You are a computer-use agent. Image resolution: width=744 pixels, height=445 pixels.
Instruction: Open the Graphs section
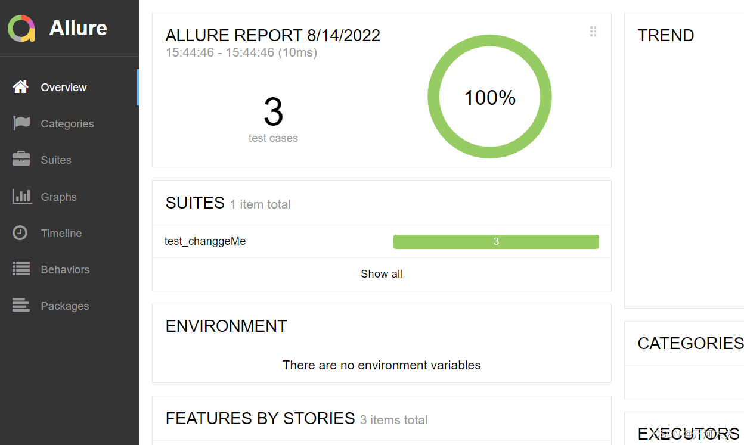coord(69,197)
